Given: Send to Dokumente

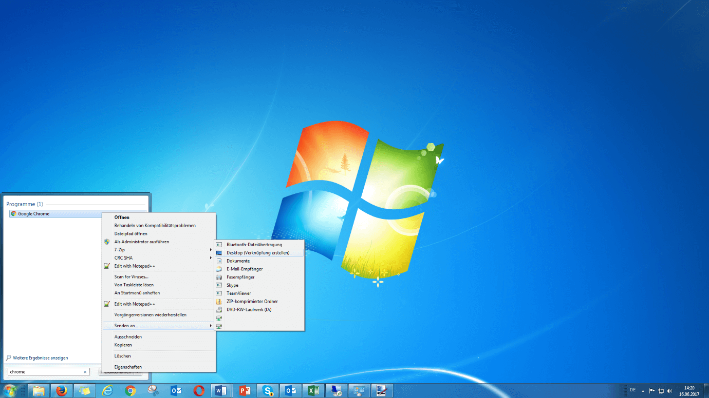Looking at the screenshot, I should tap(259, 261).
